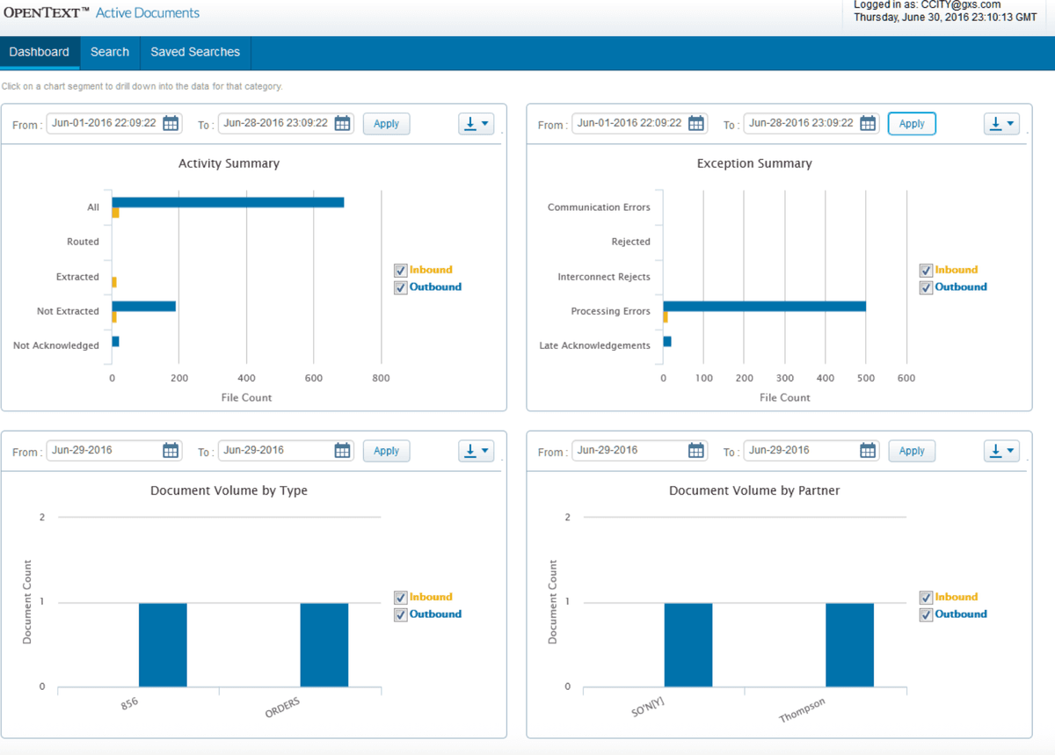Open export options dropdown on Document Volume by Type
The height and width of the screenshot is (755, 1055).
coord(485,450)
